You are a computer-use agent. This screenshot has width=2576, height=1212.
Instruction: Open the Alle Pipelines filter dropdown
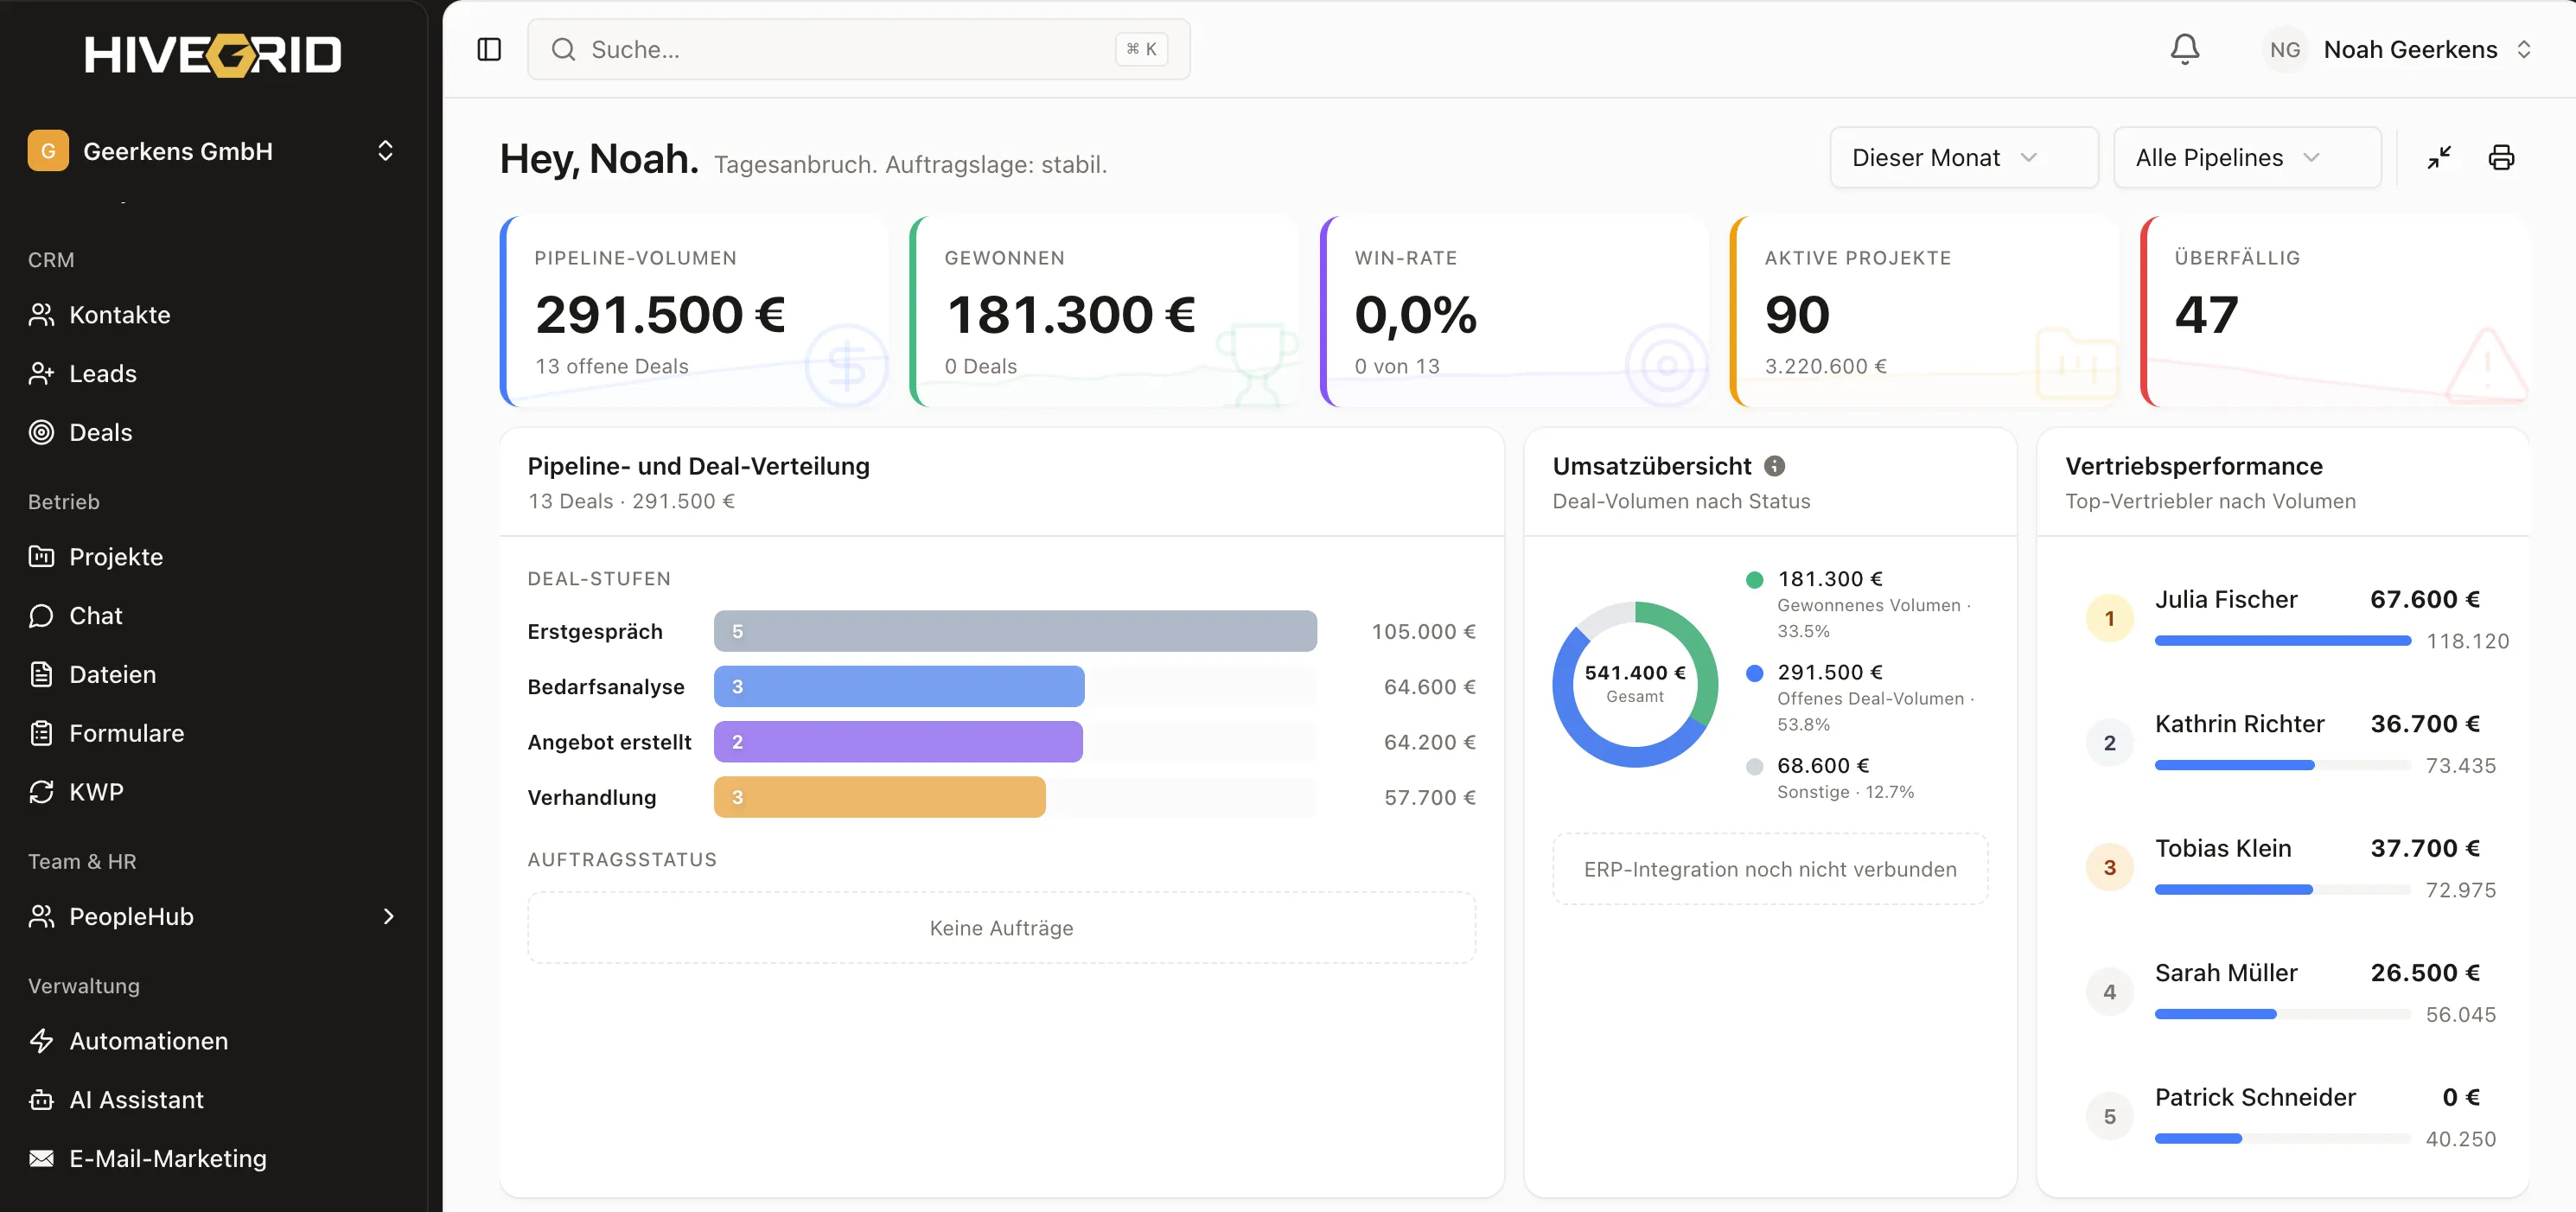pyautogui.click(x=2247, y=157)
